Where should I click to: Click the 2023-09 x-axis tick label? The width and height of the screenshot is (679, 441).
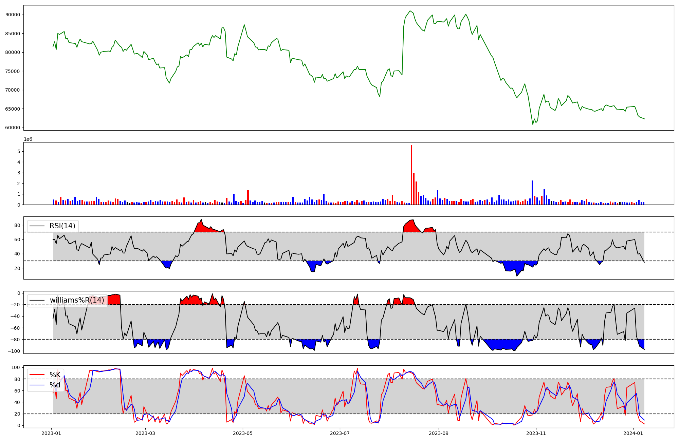(439, 433)
